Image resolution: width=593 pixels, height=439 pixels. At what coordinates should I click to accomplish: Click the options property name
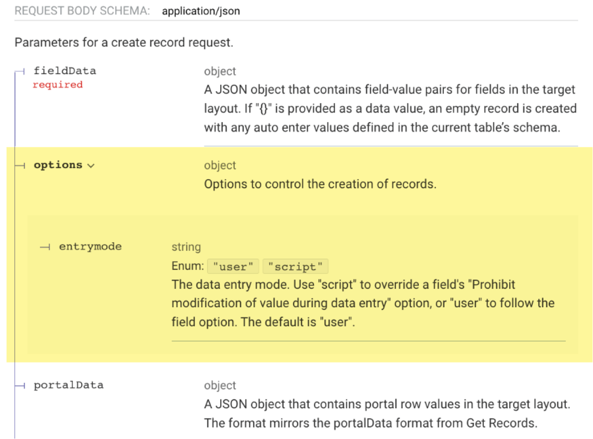[x=58, y=165]
